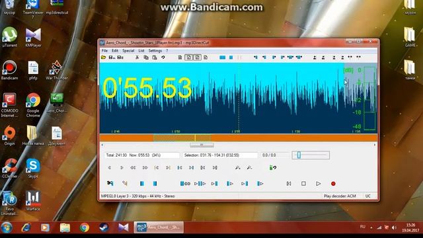Undo last edit with curved arrow icon

click(x=163, y=58)
